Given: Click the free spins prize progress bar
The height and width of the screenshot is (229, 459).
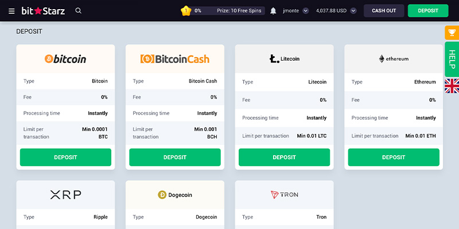Looking at the screenshot, I should point(228,10).
